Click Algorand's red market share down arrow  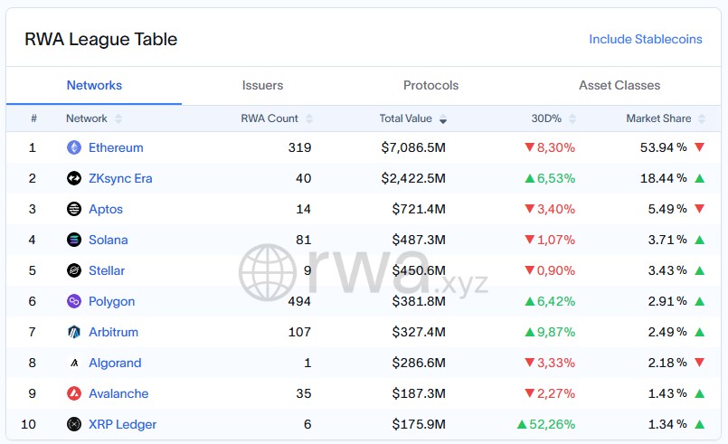(x=700, y=363)
